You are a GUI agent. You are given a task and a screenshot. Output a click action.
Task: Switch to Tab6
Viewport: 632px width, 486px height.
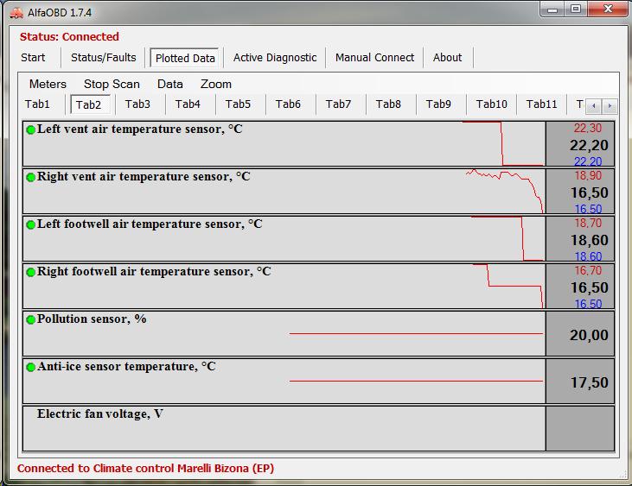(288, 104)
